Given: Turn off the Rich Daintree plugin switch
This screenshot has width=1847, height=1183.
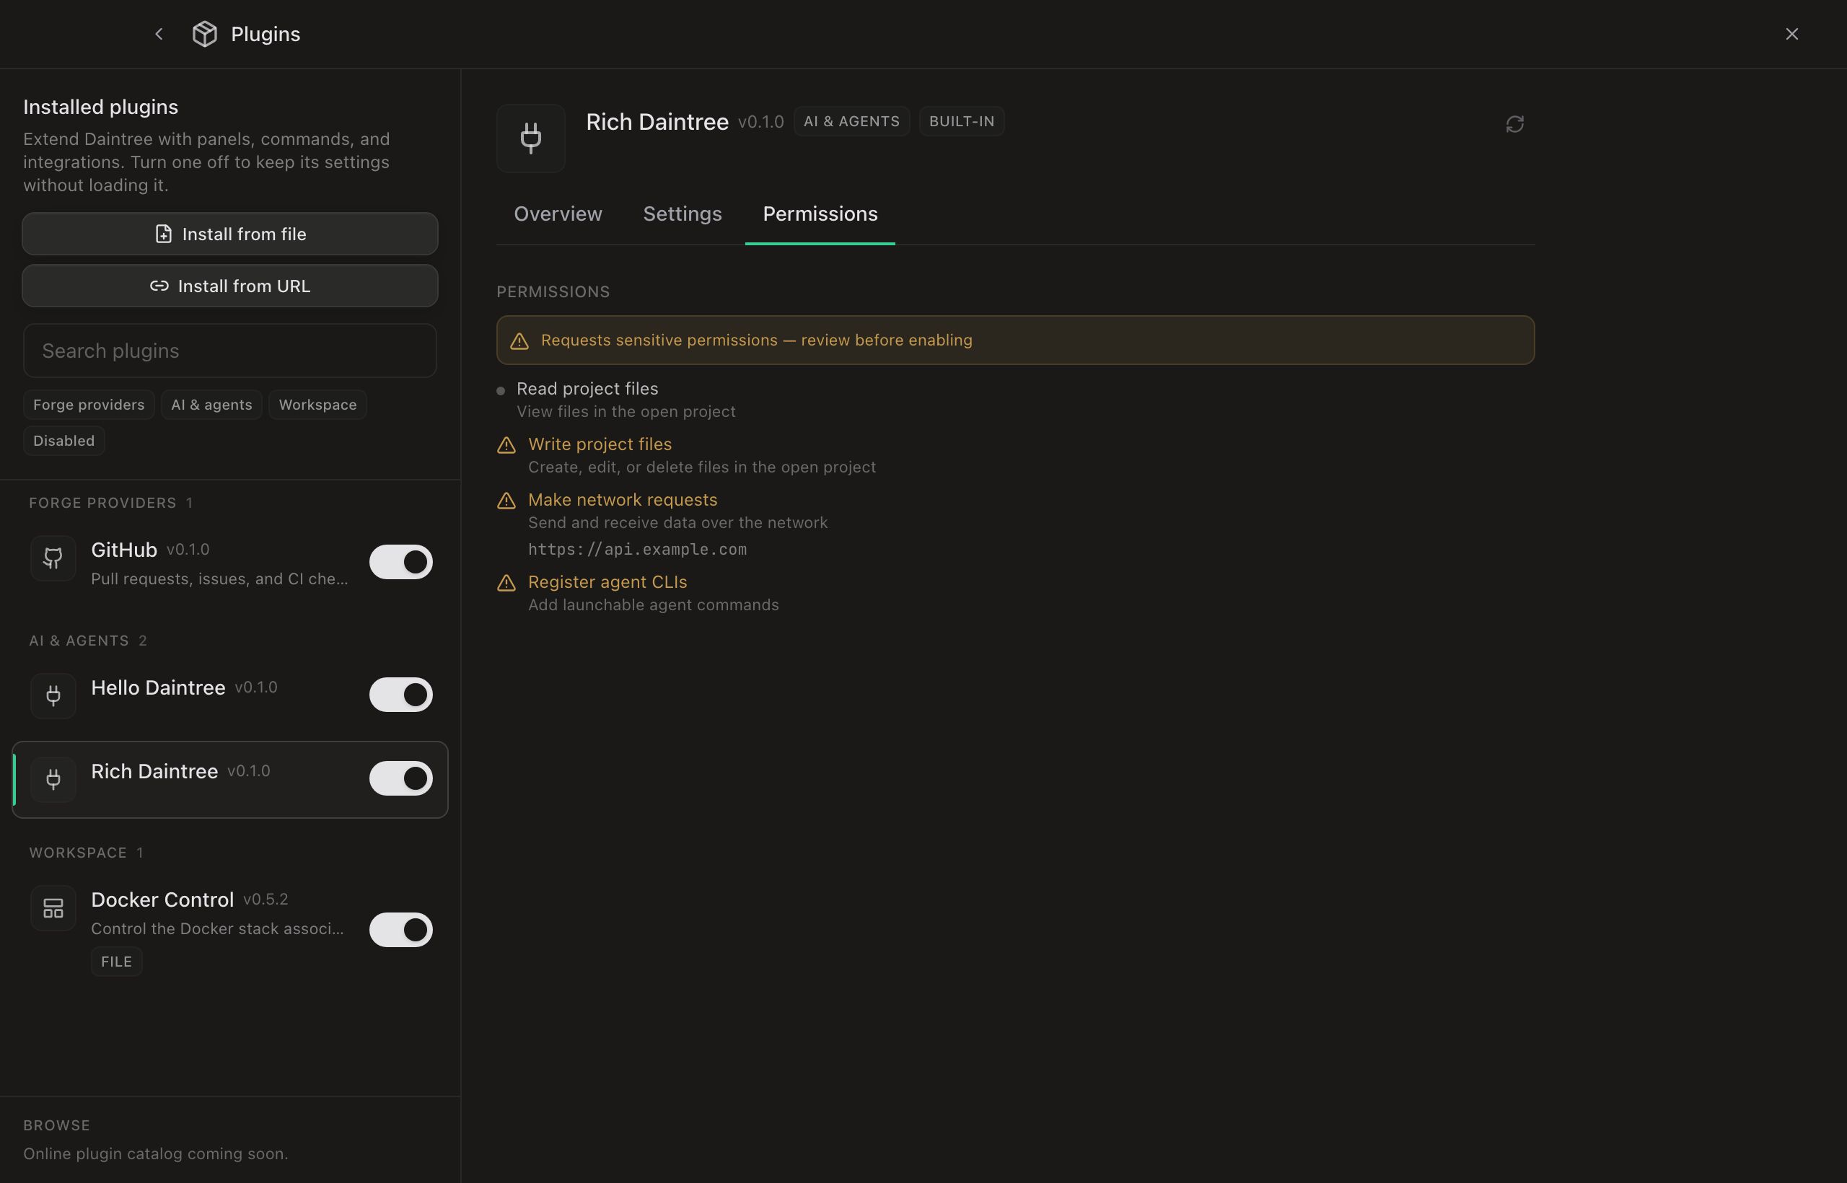Looking at the screenshot, I should [401, 778].
